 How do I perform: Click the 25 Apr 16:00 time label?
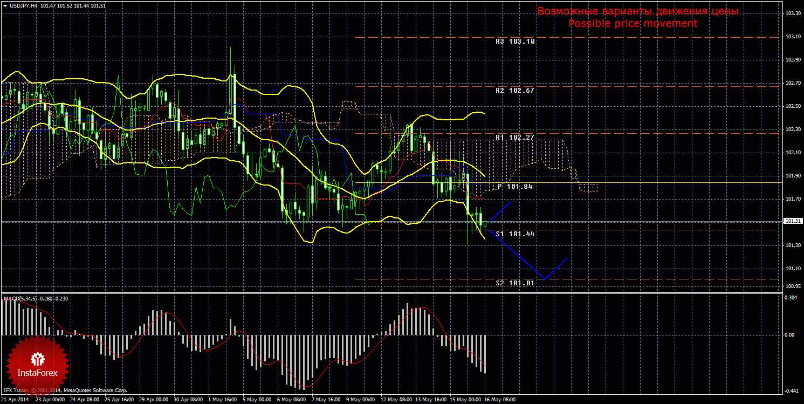tap(119, 400)
